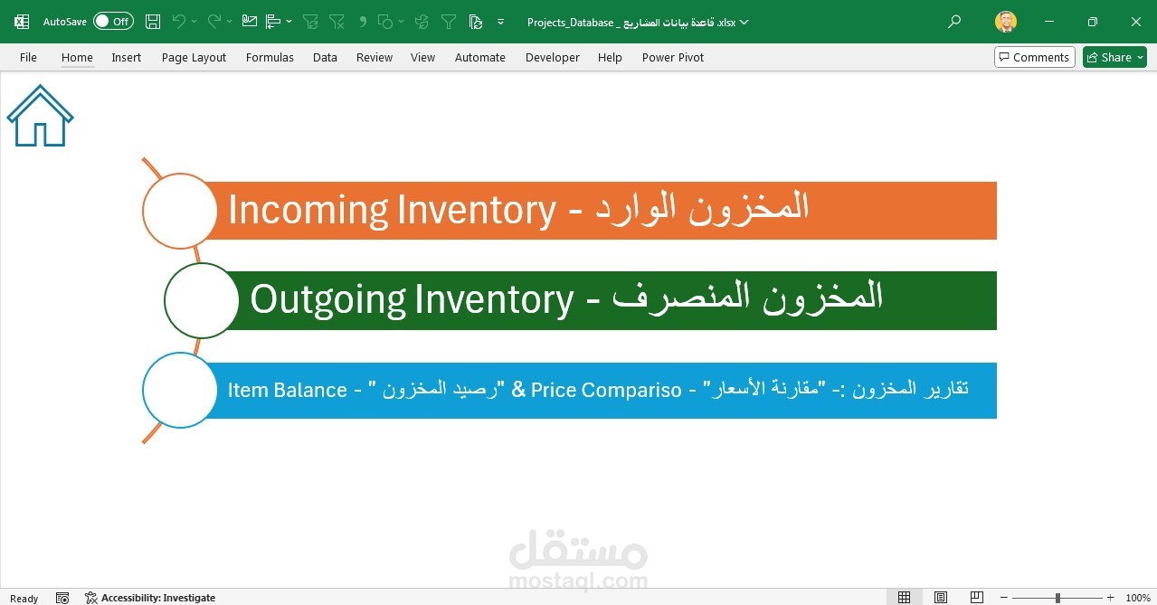The width and height of the screenshot is (1157, 605).
Task: Click the Filter funnel icon
Action: point(449,21)
